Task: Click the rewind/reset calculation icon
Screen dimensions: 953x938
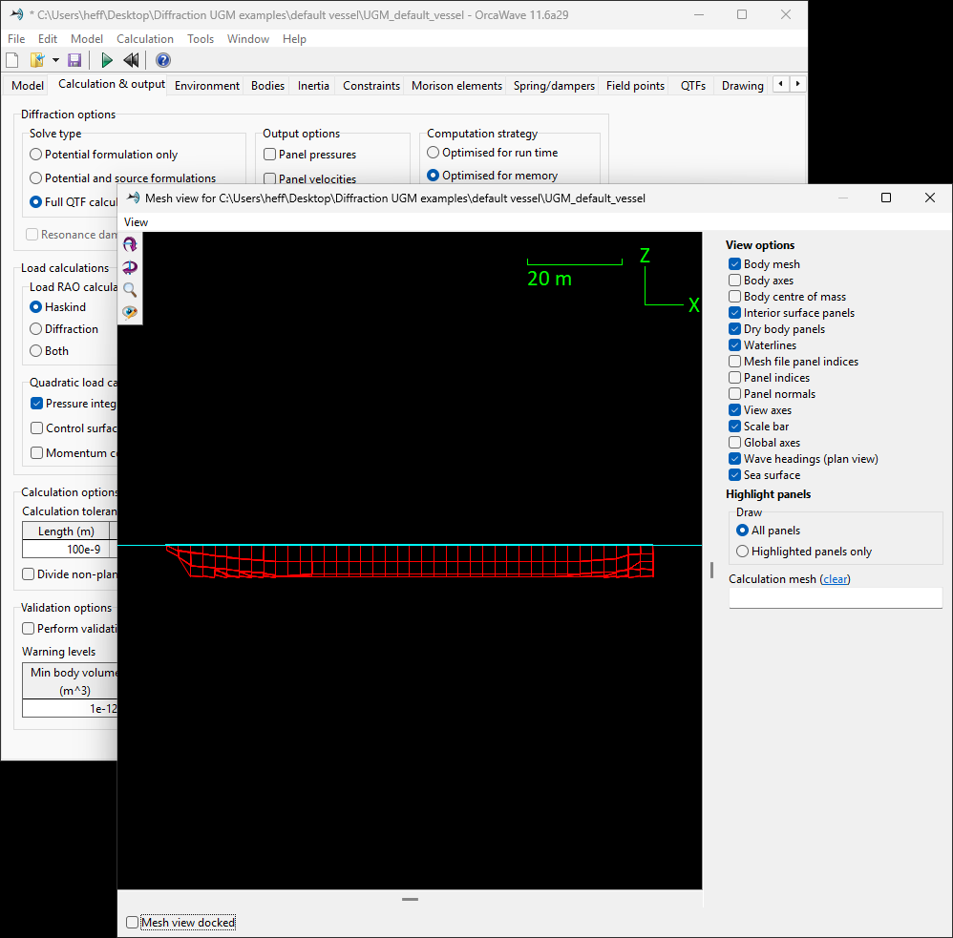Action: 132,59
